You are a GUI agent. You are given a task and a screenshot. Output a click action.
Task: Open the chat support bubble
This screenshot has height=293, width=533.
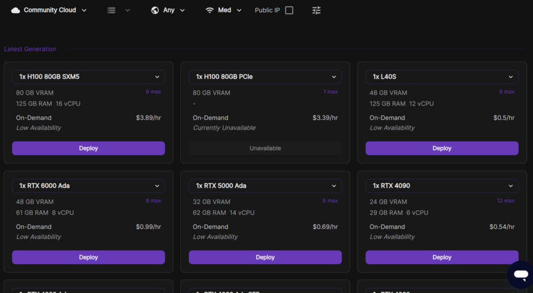521,275
